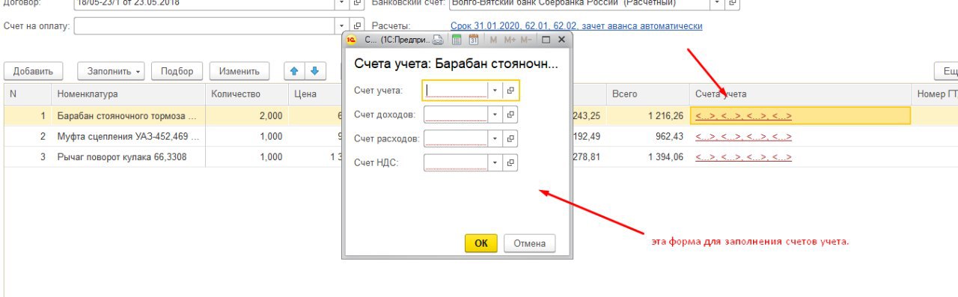958x297 pixels.
Task: Expand Счет учета dropdown list
Action: 495,91
